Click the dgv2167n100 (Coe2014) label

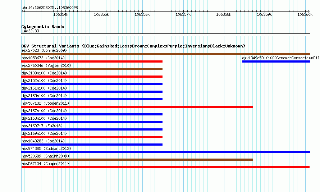(x=44, y=111)
